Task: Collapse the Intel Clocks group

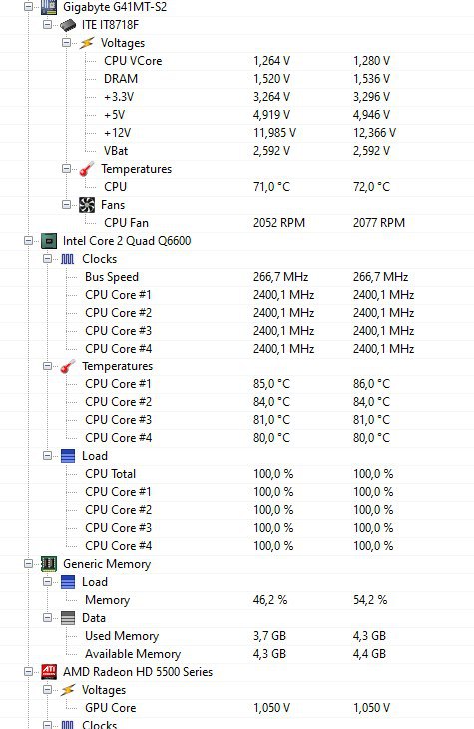Action: tap(48, 258)
